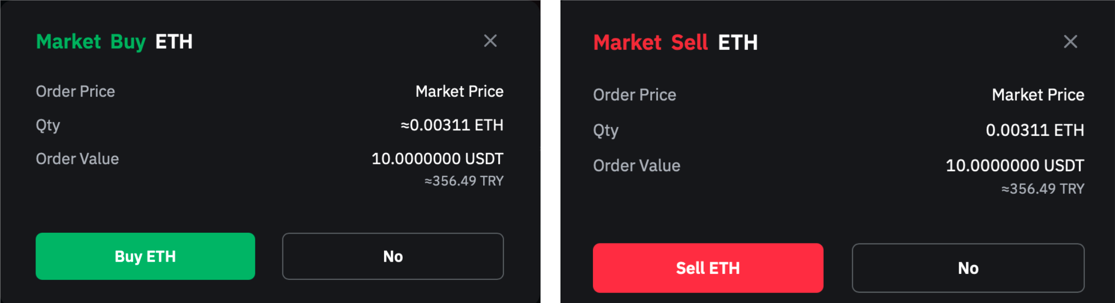Select the Qty label in Buy dialog

(x=48, y=125)
